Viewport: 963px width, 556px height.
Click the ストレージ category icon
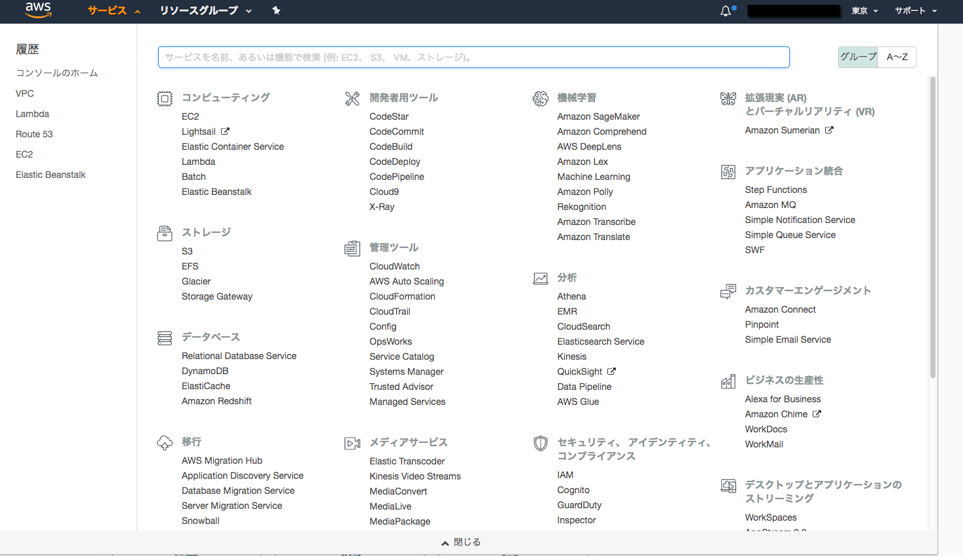[x=165, y=234]
